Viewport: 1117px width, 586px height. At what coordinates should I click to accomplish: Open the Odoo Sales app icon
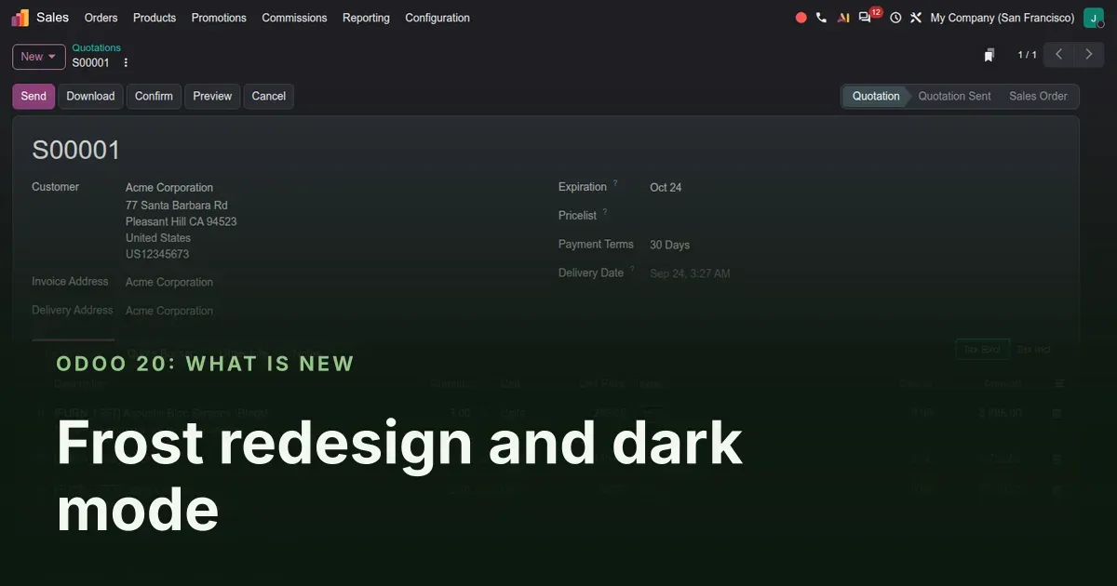[20, 18]
